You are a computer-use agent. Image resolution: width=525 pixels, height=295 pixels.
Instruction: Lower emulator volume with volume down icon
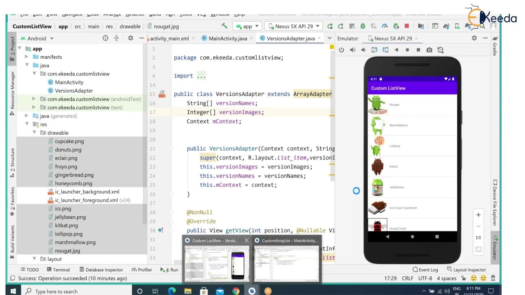[x=363, y=50]
